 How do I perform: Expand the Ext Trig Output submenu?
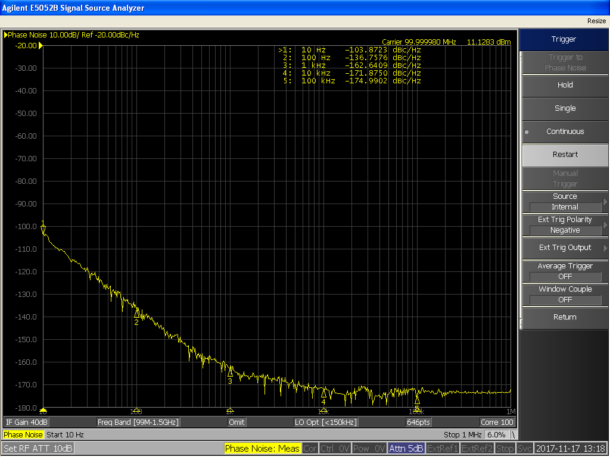pos(565,248)
